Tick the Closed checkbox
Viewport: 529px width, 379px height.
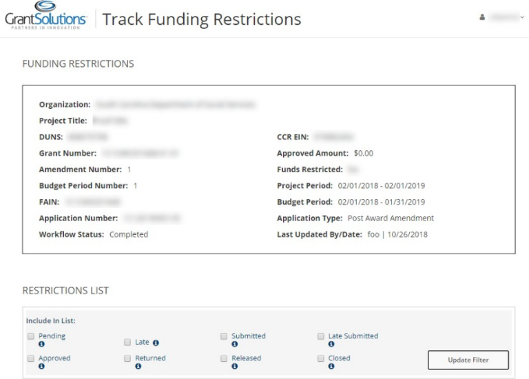tap(321, 358)
